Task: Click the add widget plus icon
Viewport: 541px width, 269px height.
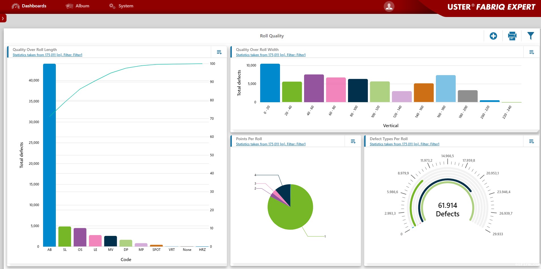Action: pyautogui.click(x=493, y=36)
